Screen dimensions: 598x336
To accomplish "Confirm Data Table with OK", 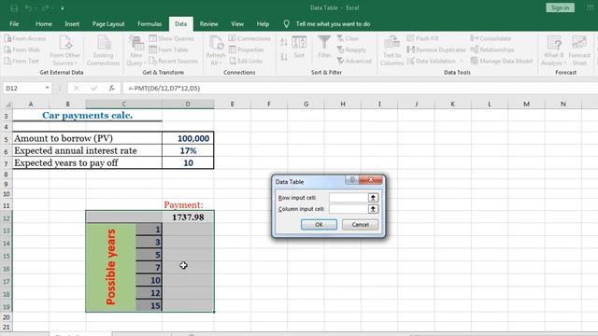I will 319,225.
